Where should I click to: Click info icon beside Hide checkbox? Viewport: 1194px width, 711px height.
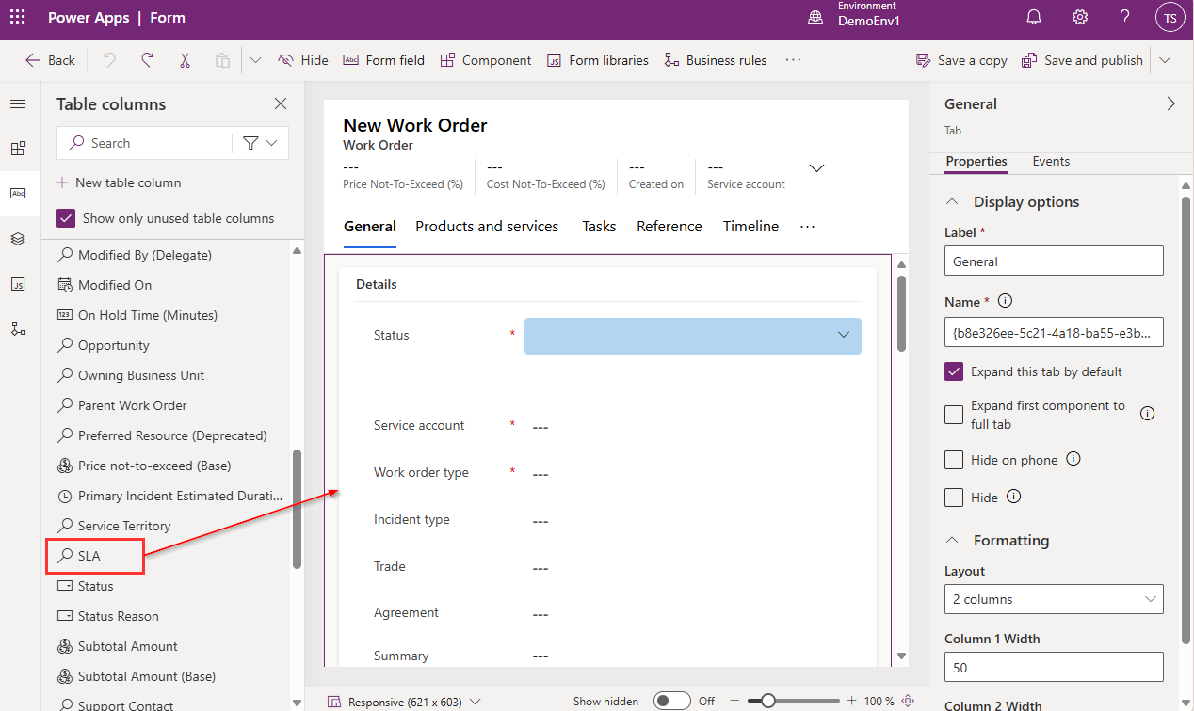pos(1013,496)
